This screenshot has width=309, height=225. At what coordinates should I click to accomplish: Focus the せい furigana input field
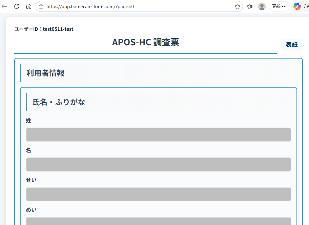(159, 194)
